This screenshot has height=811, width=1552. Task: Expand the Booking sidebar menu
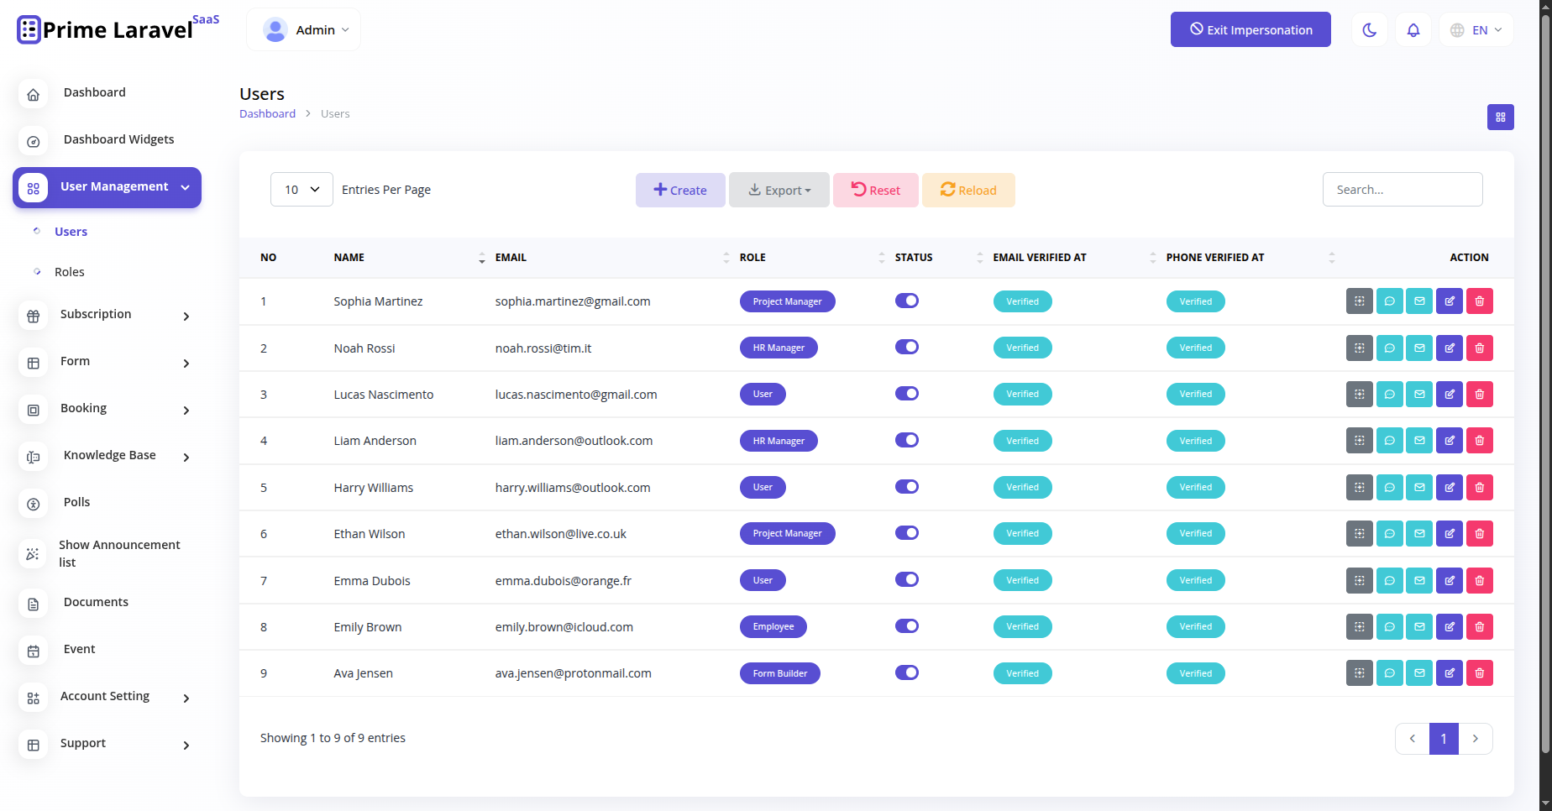point(107,409)
